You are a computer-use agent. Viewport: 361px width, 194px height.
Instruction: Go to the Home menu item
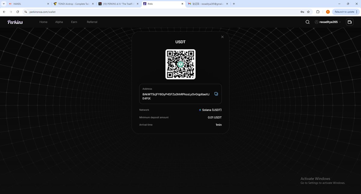click(43, 22)
